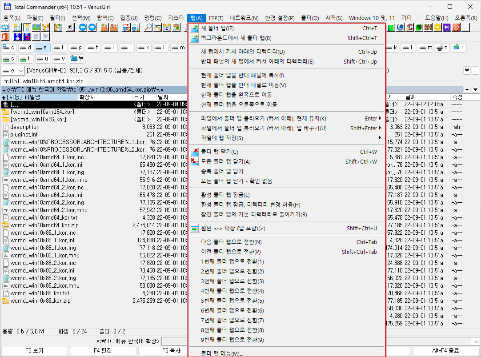Click the Alt+F4 종료 button
Viewport: 481px width, 357px height.
pyautogui.click(x=445, y=351)
